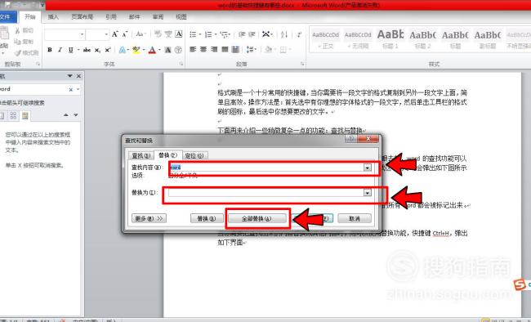Clear the navigation pane search box
The image size is (531, 322).
(x=71, y=90)
